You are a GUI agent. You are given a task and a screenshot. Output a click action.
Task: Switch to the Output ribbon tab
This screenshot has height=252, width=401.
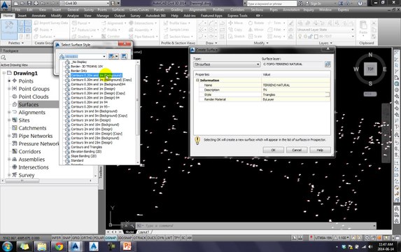tap(120, 15)
